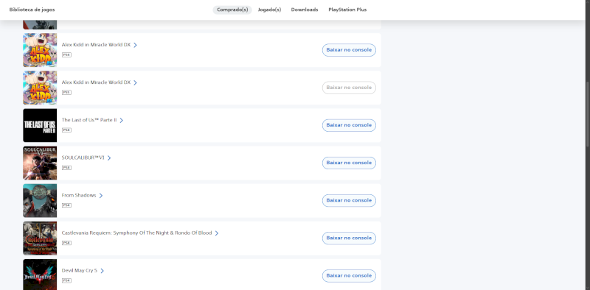Click PS4 badge under The Last of Us
Screen dimensions: 590x290
pyautogui.click(x=66, y=130)
